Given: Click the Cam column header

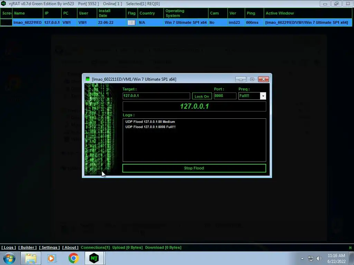Looking at the screenshot, I should (x=218, y=13).
